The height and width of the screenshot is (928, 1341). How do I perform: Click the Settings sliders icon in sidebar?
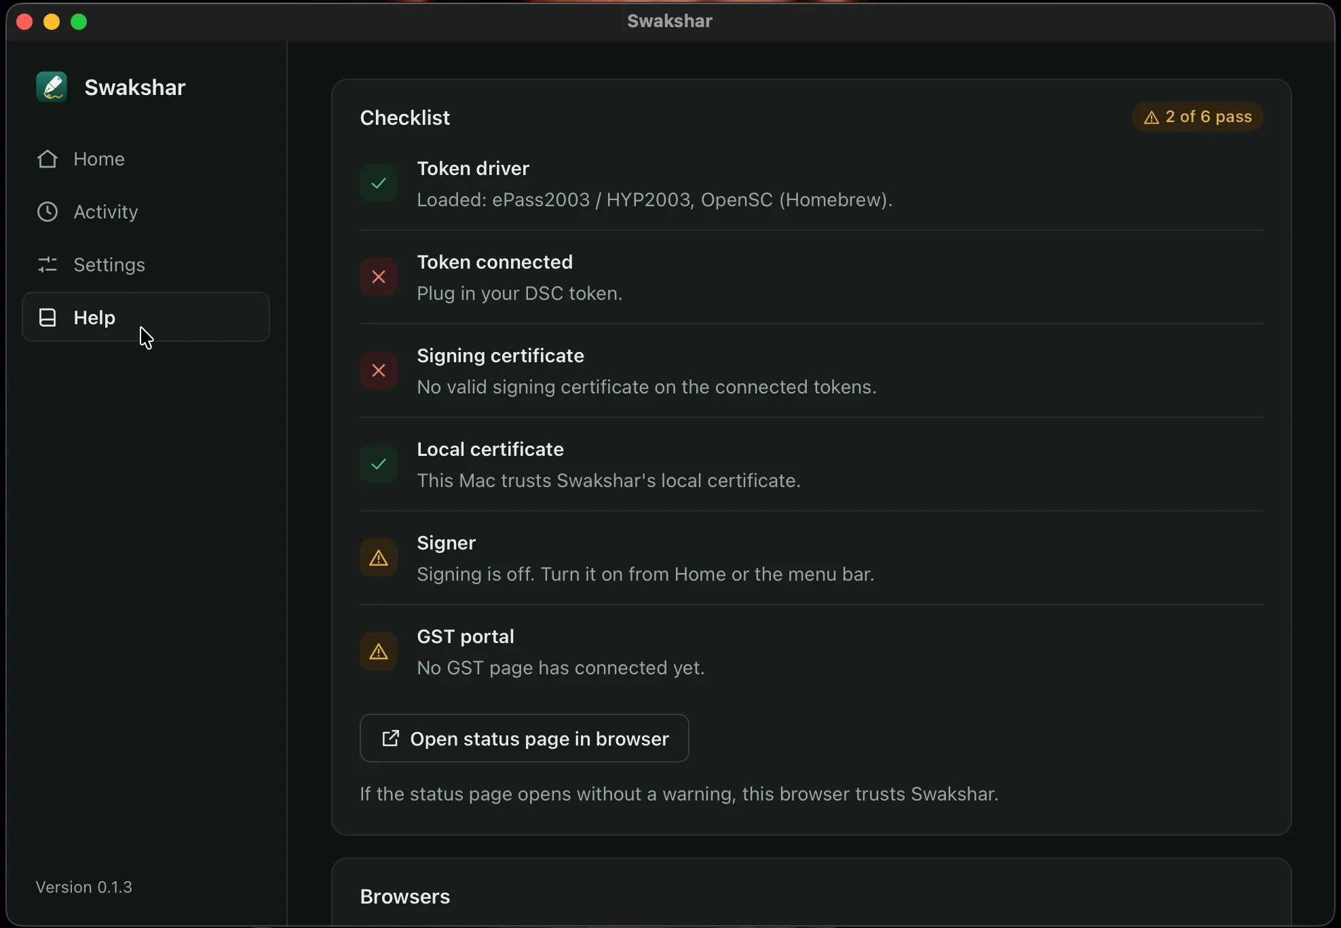click(48, 265)
